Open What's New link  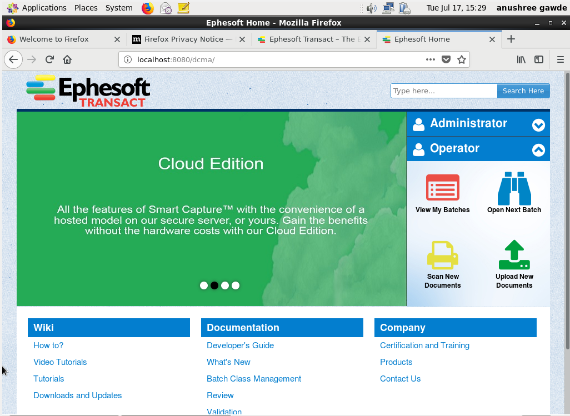click(228, 362)
